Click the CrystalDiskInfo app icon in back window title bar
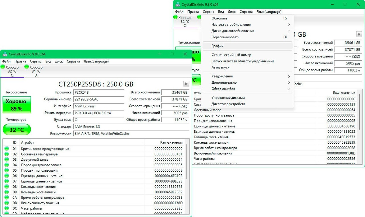The width and height of the screenshot is (365, 217). click(178, 5)
